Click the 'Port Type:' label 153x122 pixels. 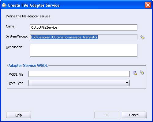17,83
